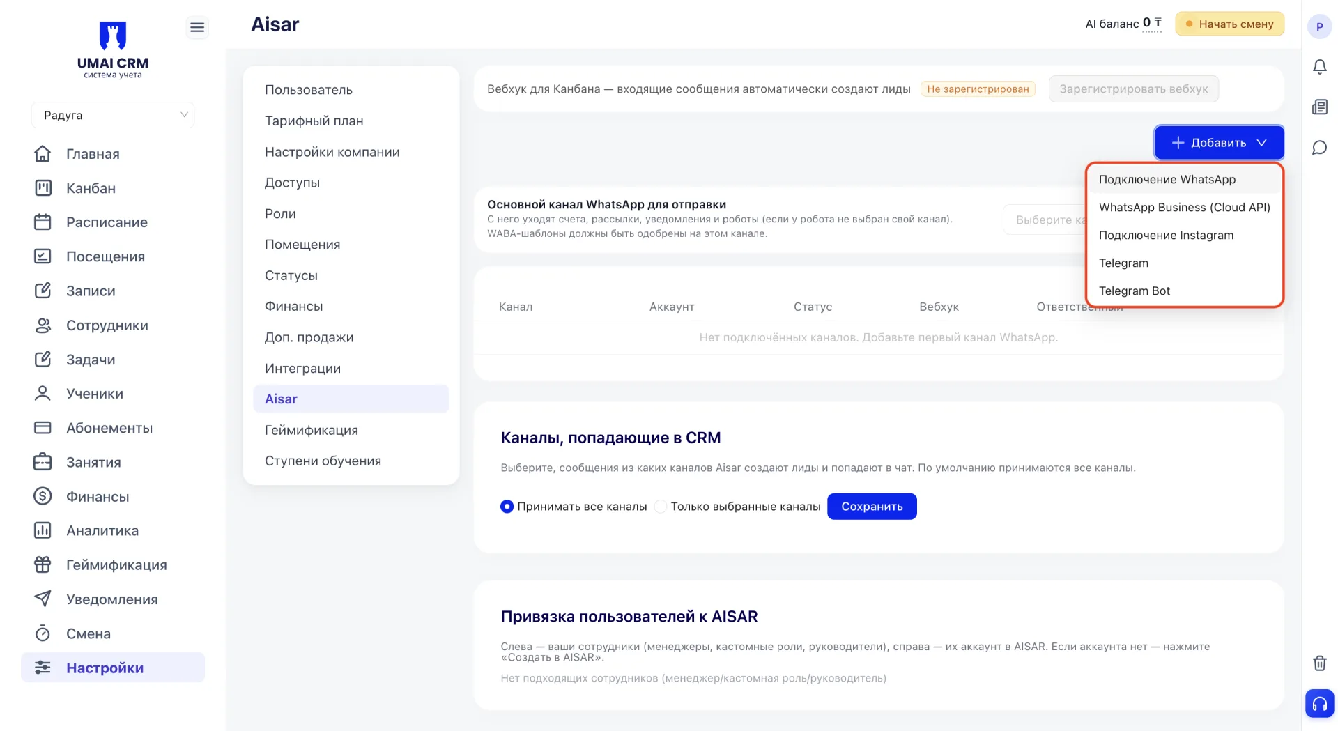This screenshot has height=731, width=1338.
Task: Click the Записи edit icon
Action: point(43,290)
